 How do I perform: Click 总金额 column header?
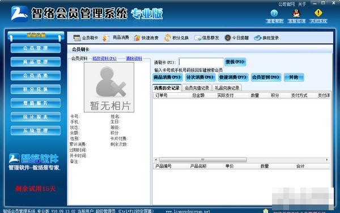point(198,95)
